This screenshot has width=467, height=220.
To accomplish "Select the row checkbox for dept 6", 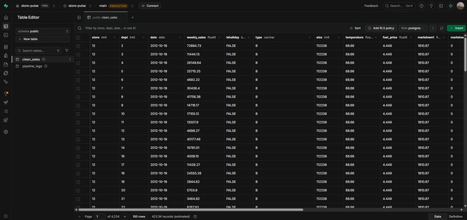I will pos(78,80).
